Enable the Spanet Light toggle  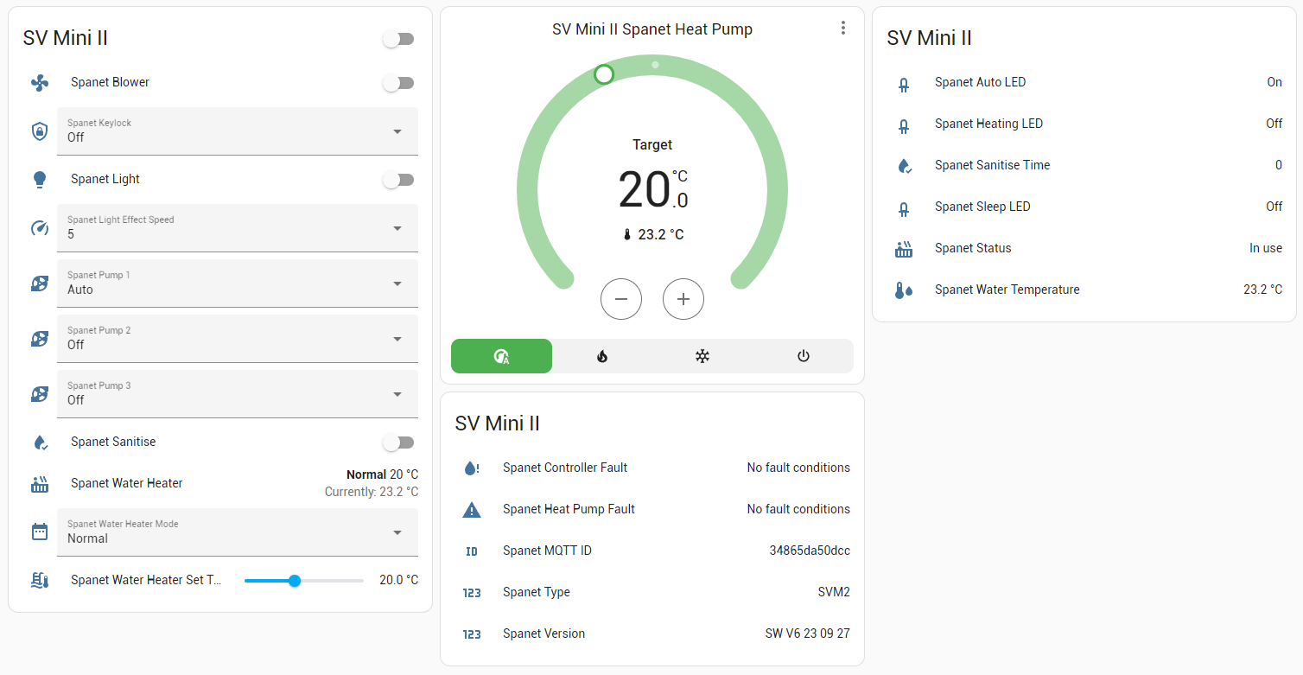[398, 179]
